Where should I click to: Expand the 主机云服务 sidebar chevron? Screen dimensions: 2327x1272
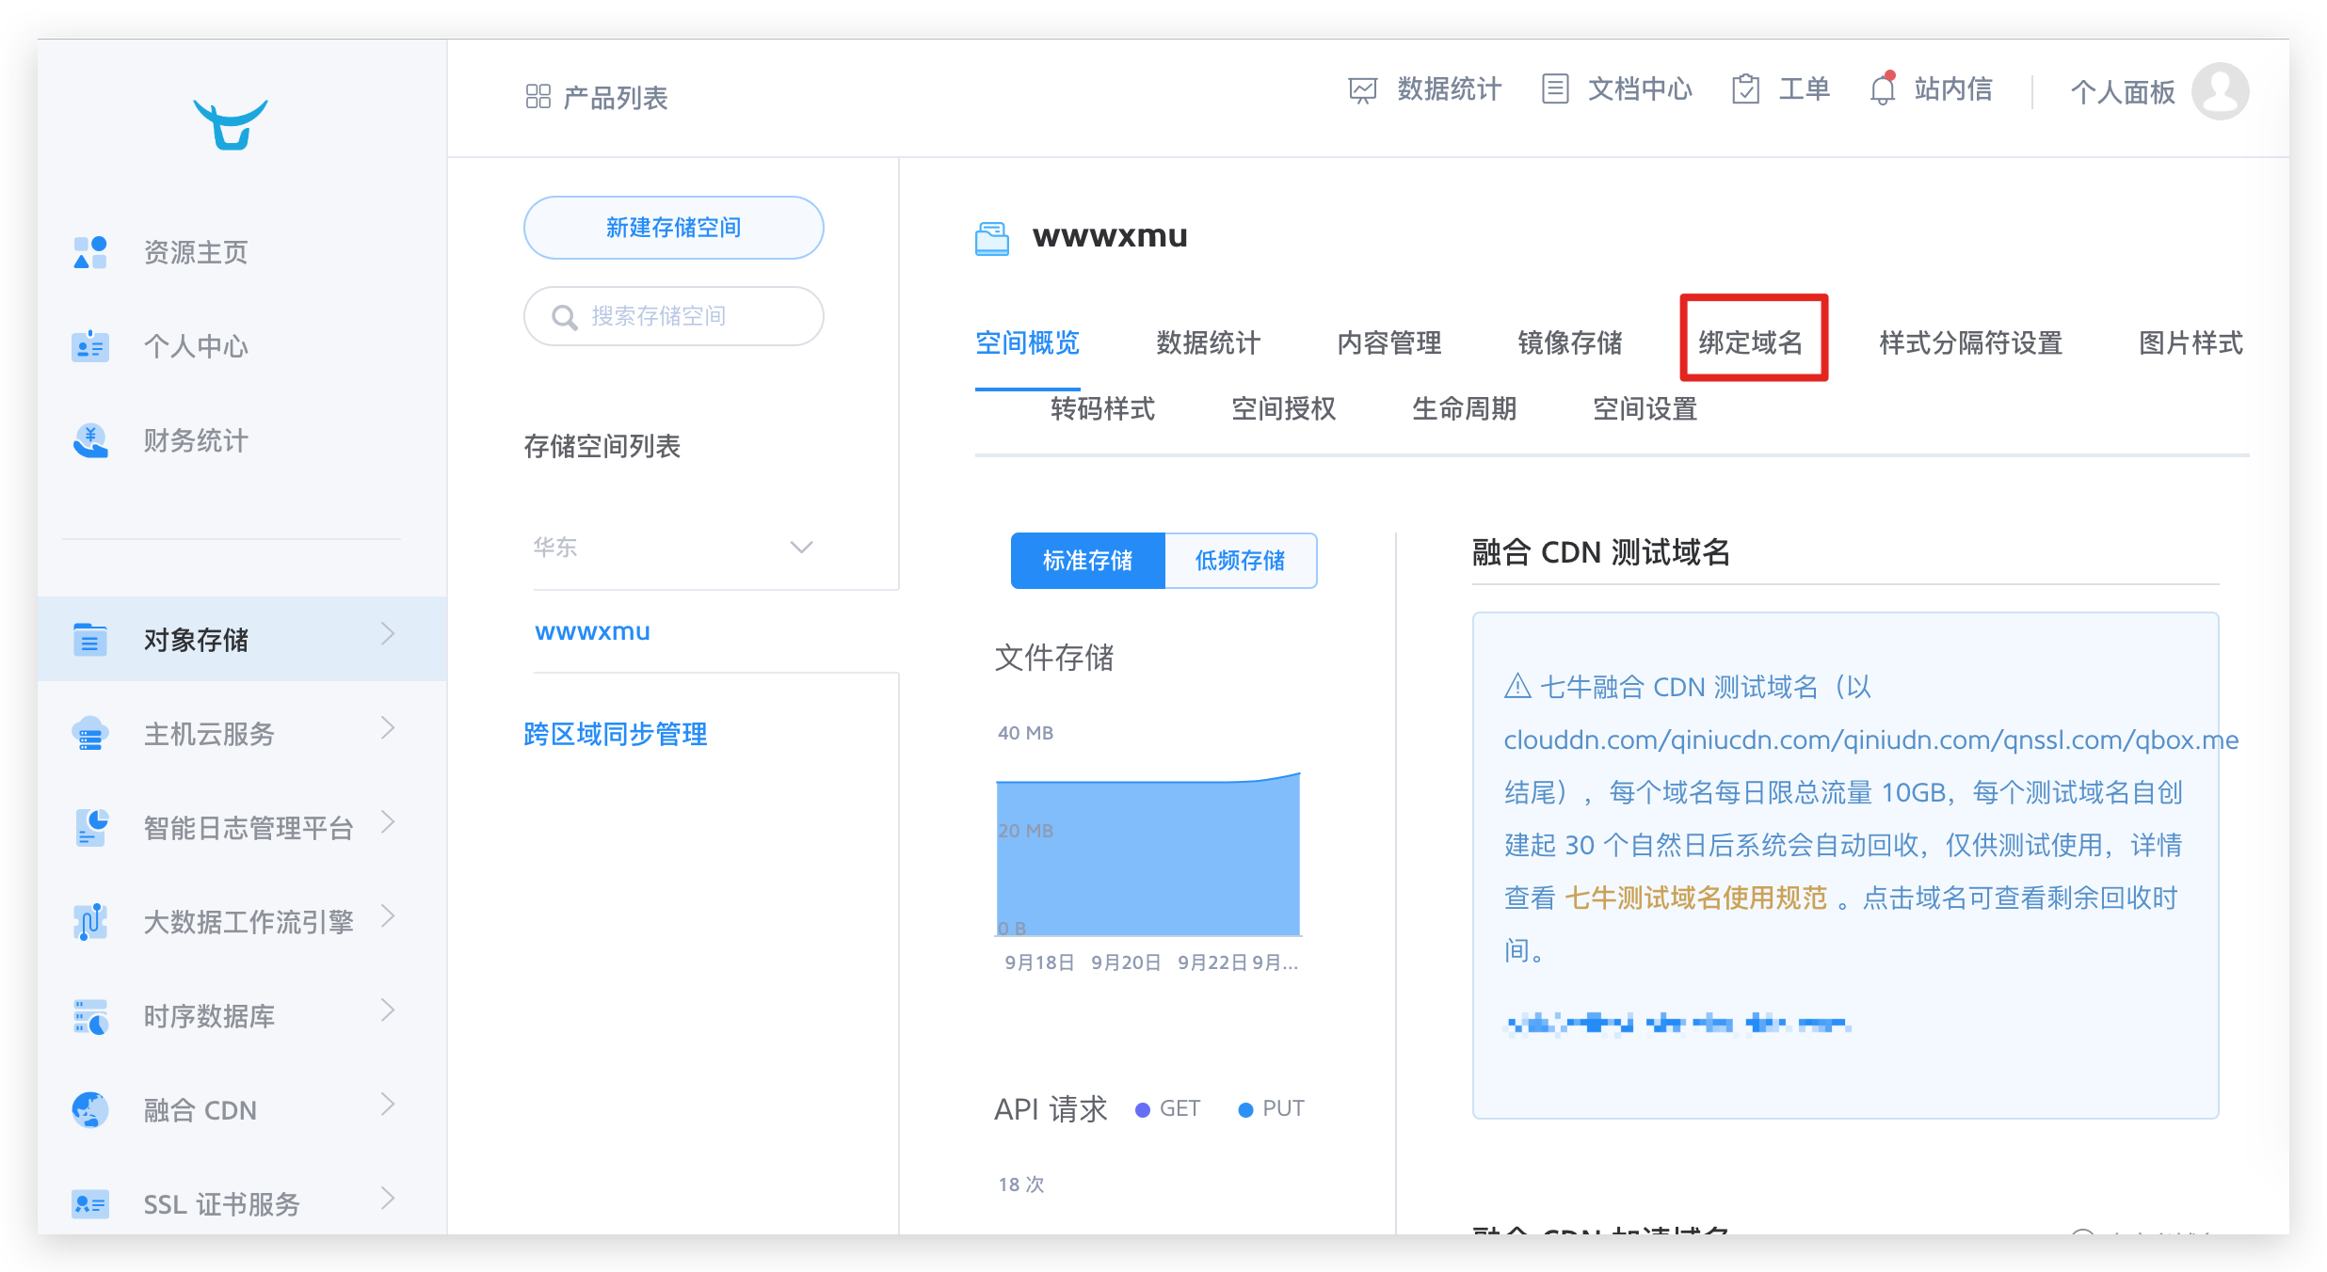388,728
